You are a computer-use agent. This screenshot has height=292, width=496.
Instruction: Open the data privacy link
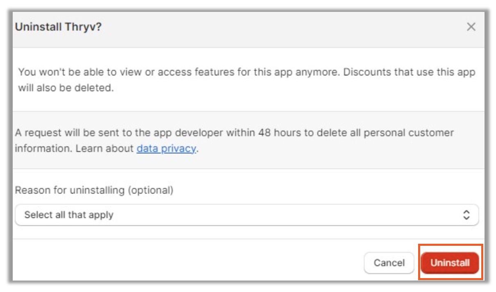(x=166, y=148)
